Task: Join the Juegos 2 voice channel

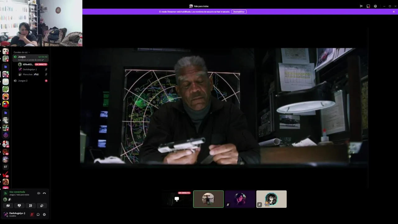Action: click(x=30, y=81)
